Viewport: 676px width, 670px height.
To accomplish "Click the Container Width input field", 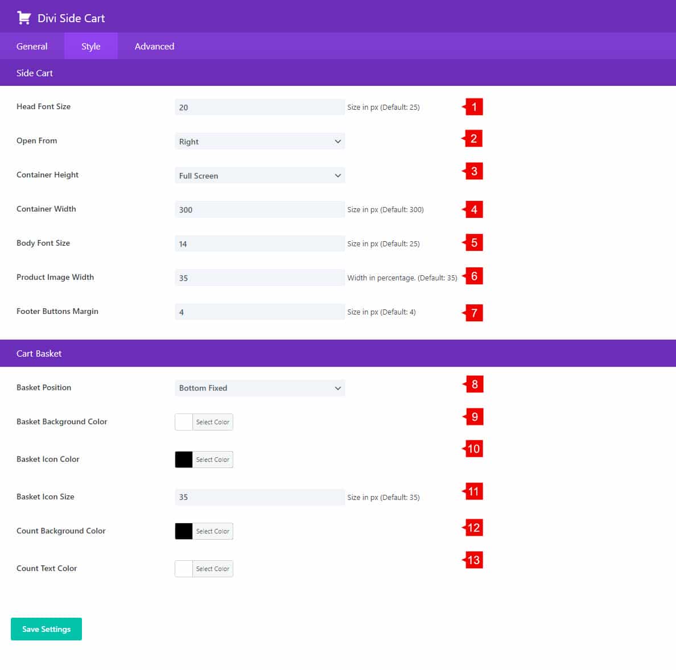I will [x=259, y=210].
